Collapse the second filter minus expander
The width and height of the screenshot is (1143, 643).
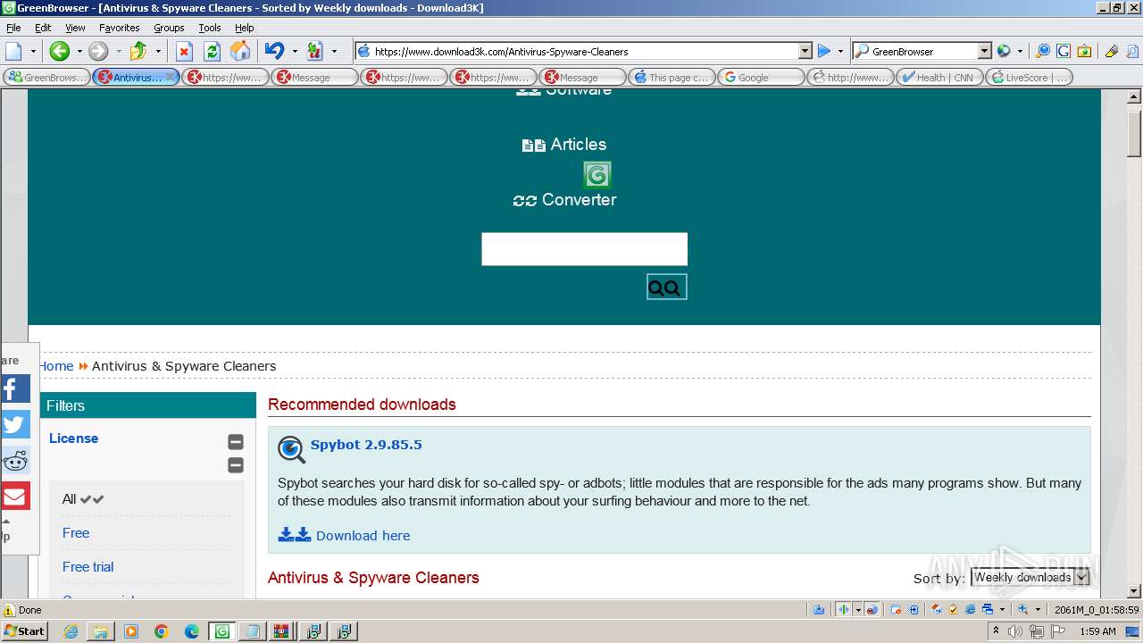coord(236,464)
